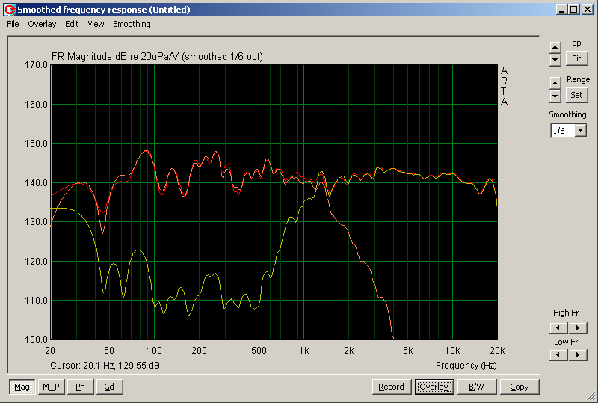This screenshot has height=403, width=598.
Task: Click the Range up arrow
Action: coord(555,83)
